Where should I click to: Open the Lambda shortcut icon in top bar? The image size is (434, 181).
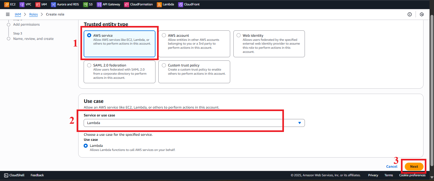tap(159, 4)
